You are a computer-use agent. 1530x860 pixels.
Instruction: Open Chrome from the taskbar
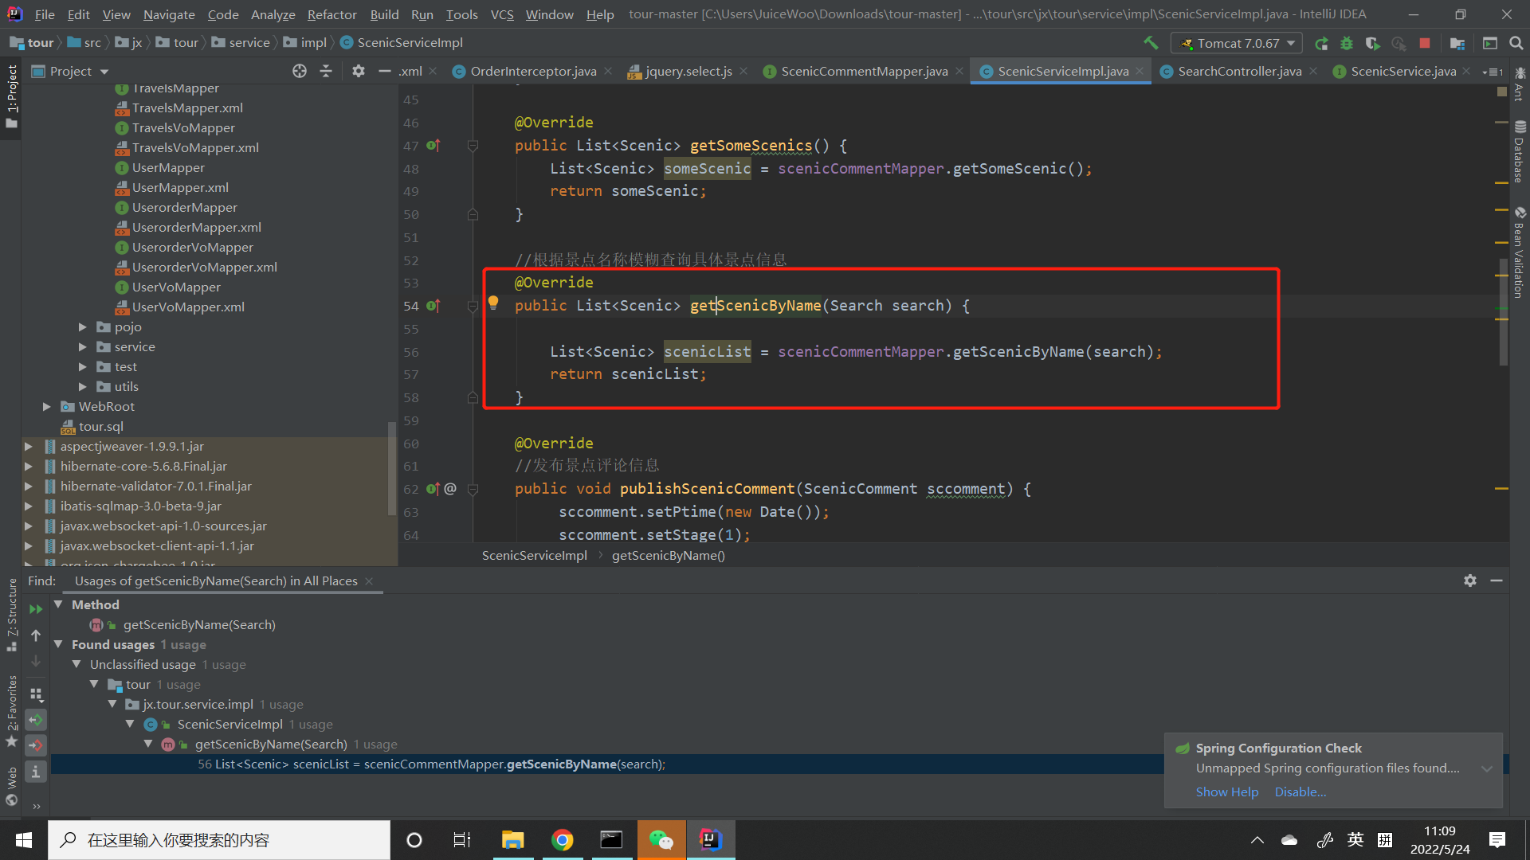[x=563, y=839]
